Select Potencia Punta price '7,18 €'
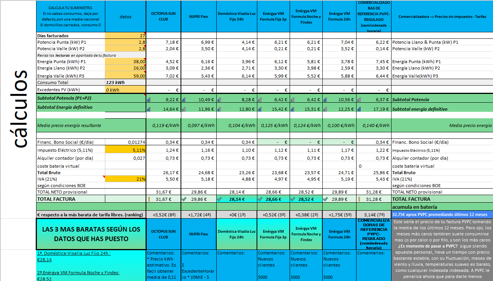Viewport: 493px width, 281px height. [x=164, y=42]
